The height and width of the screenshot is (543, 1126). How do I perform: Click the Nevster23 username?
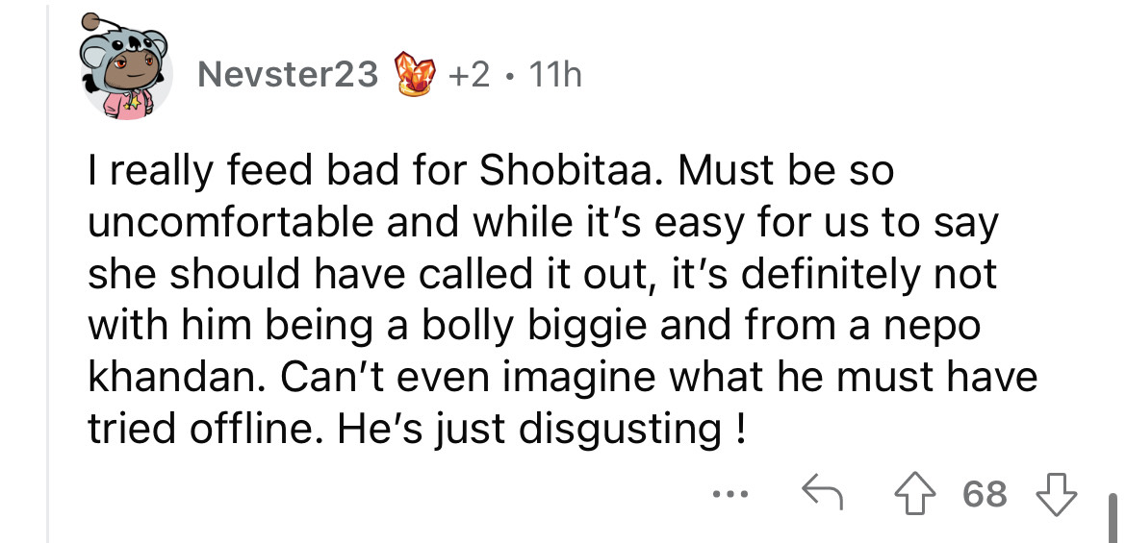tap(288, 74)
